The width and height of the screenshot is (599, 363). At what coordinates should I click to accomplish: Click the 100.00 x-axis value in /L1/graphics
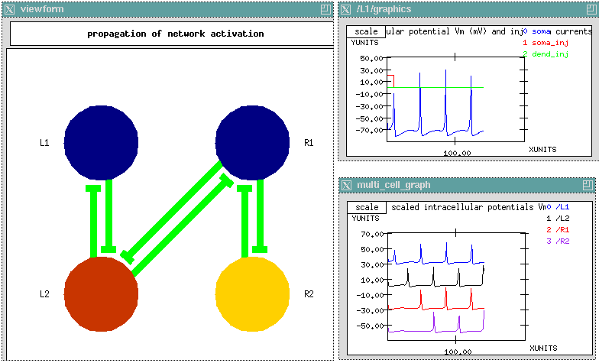(457, 154)
